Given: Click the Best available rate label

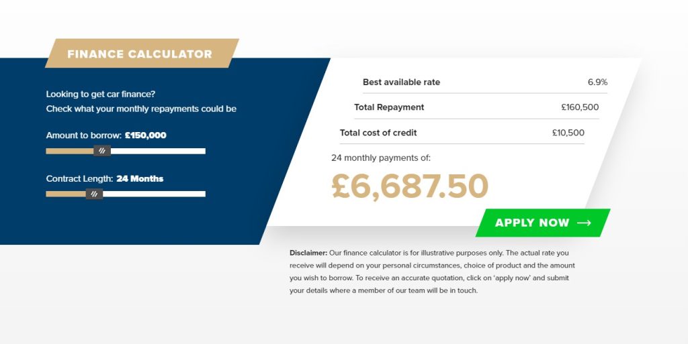Looking at the screenshot, I should 402,82.
